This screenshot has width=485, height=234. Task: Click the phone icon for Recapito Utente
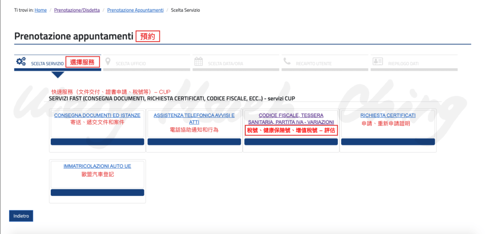point(287,62)
